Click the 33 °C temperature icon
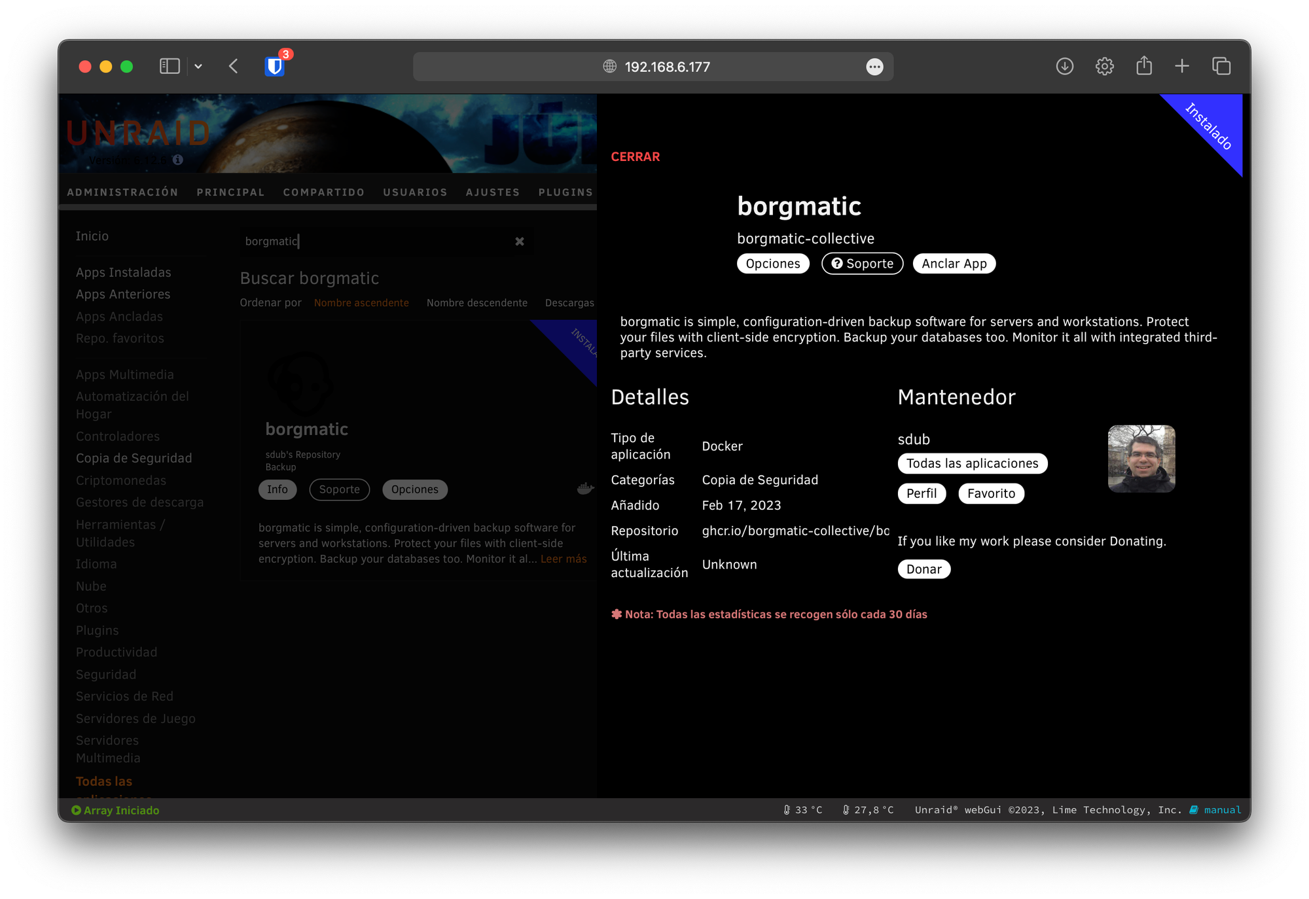 [787, 810]
